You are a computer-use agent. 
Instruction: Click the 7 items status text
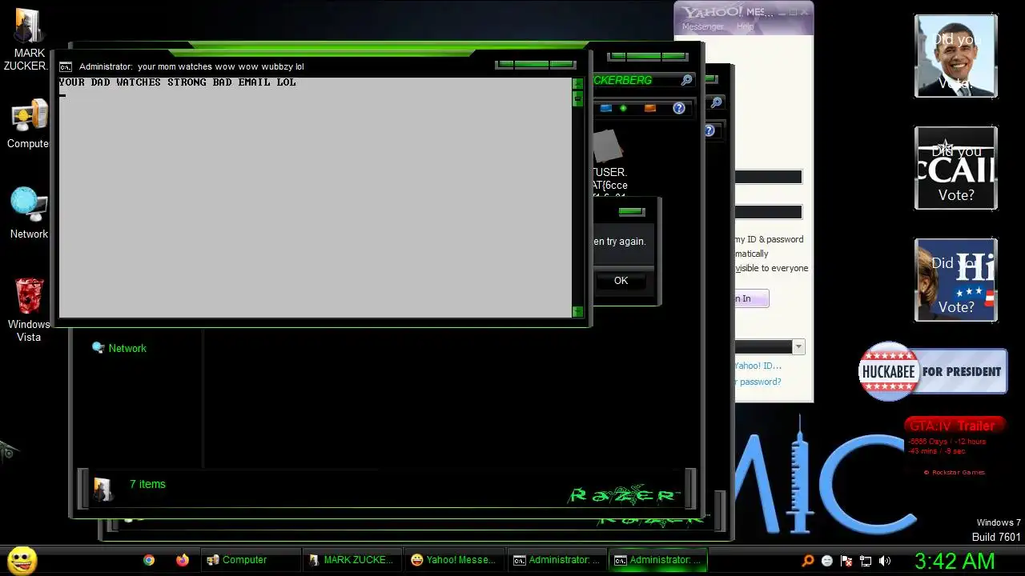147,484
